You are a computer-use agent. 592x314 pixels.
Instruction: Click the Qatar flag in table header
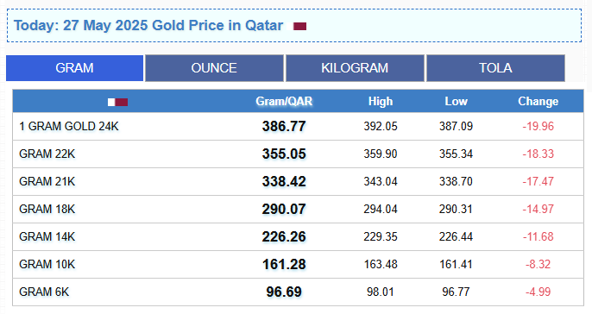[x=117, y=102]
